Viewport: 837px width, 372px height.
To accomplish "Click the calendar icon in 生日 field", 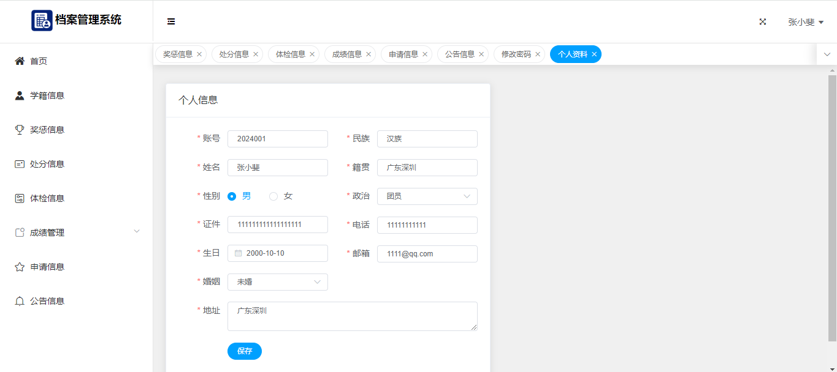I will pyautogui.click(x=239, y=253).
